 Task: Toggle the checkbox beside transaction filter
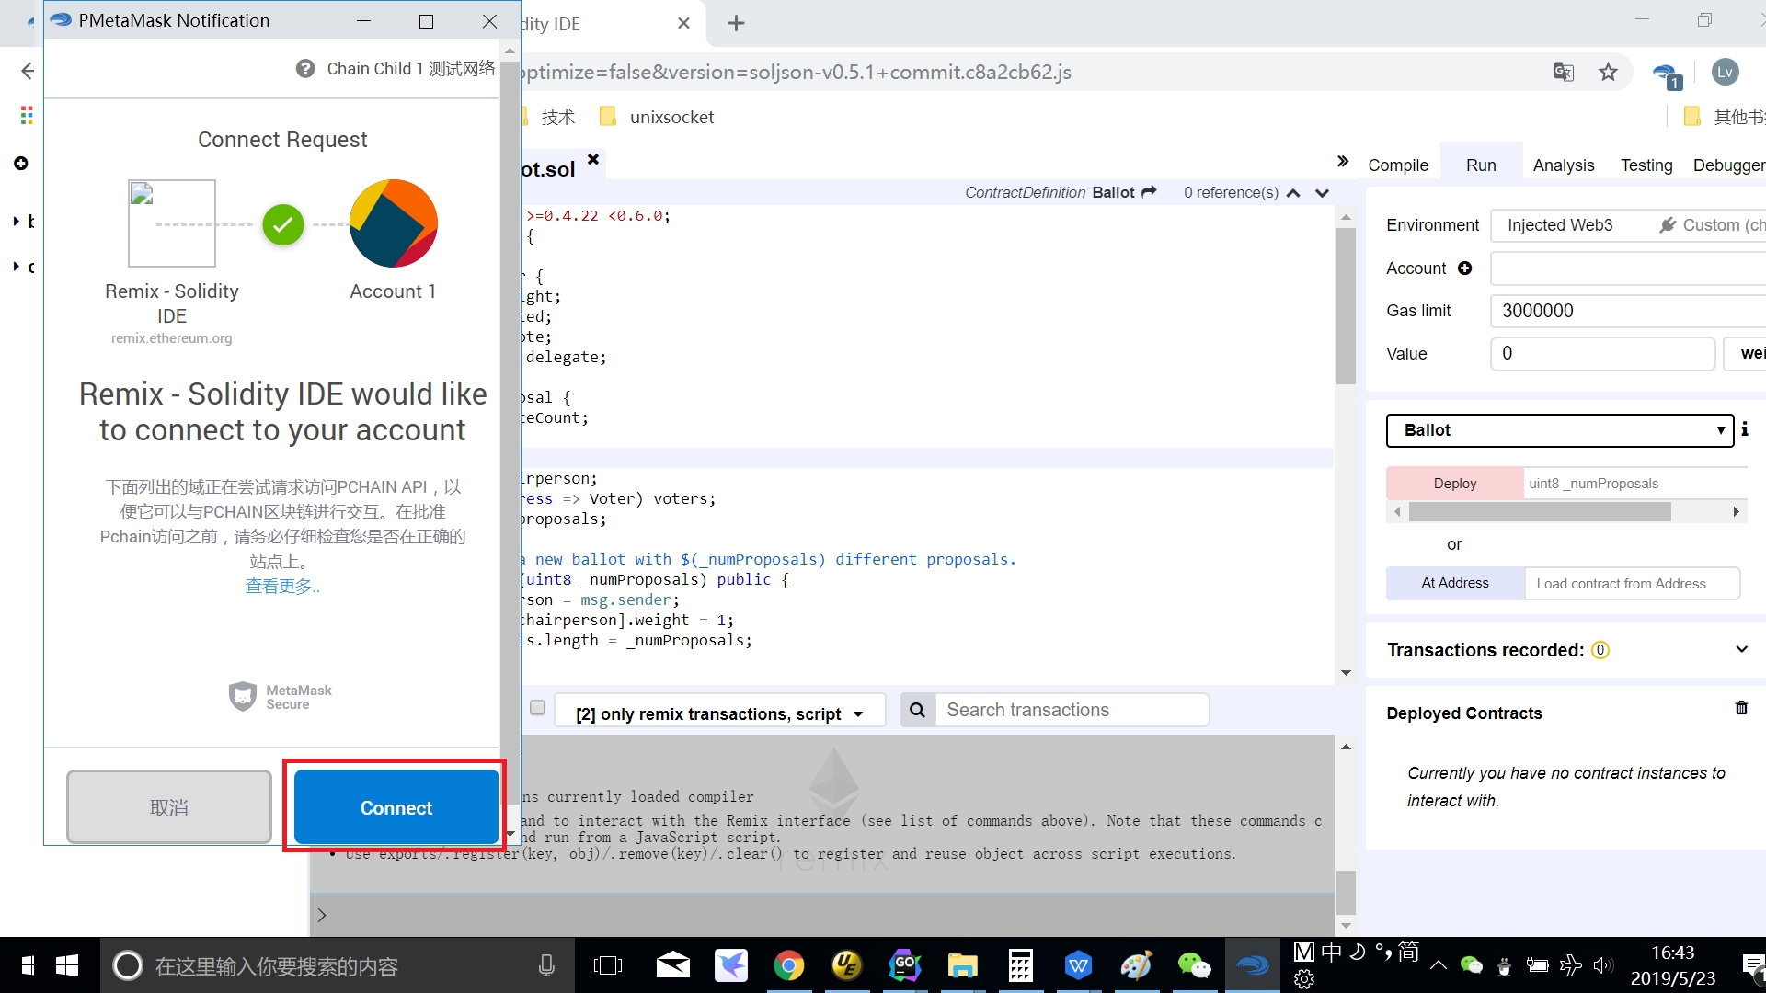[x=538, y=708]
